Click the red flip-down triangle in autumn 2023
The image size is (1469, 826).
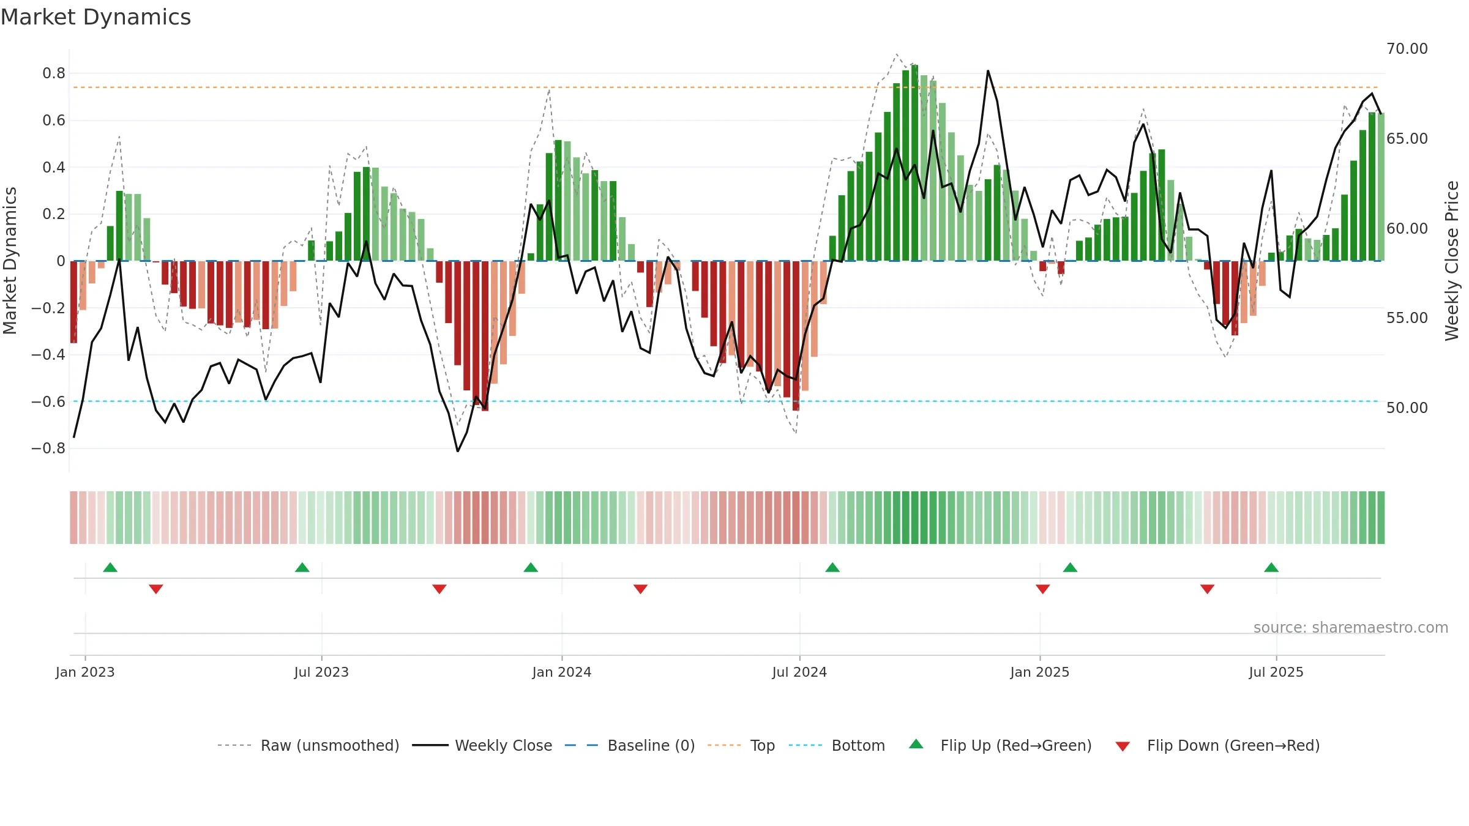coord(439,589)
